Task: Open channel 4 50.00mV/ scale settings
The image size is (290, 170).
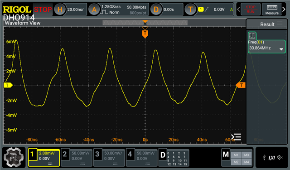Action: [x=145, y=153]
